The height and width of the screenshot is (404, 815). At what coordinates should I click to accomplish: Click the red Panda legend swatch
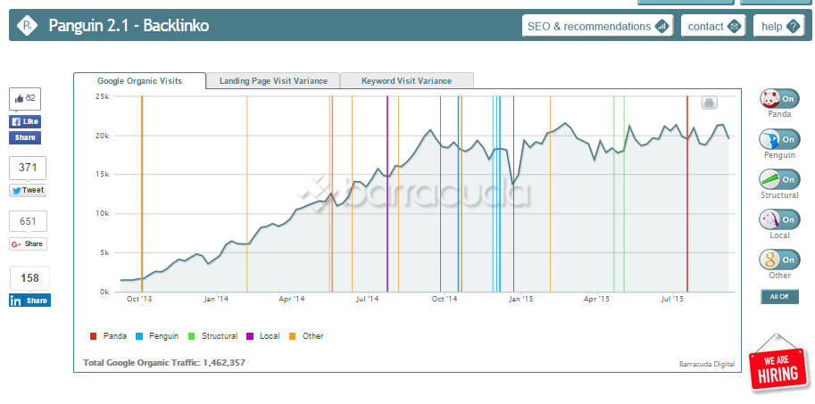pos(94,336)
